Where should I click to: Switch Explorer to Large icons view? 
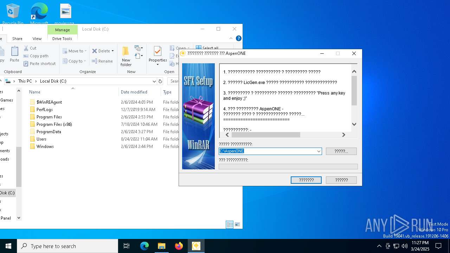point(237,225)
